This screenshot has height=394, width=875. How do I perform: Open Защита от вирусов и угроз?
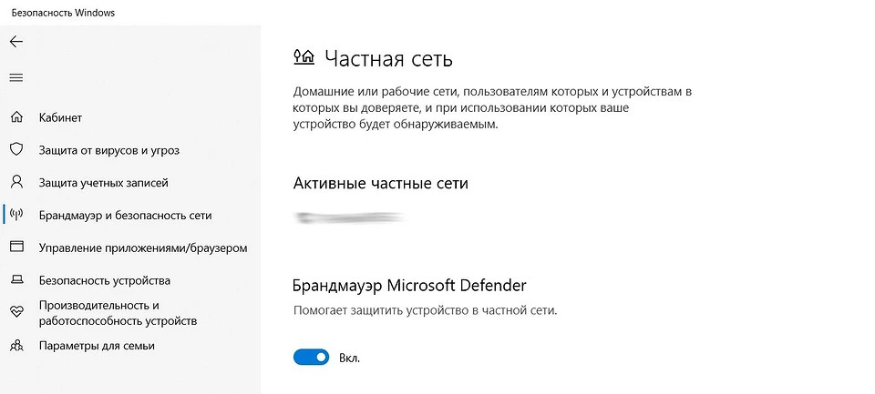tap(108, 150)
